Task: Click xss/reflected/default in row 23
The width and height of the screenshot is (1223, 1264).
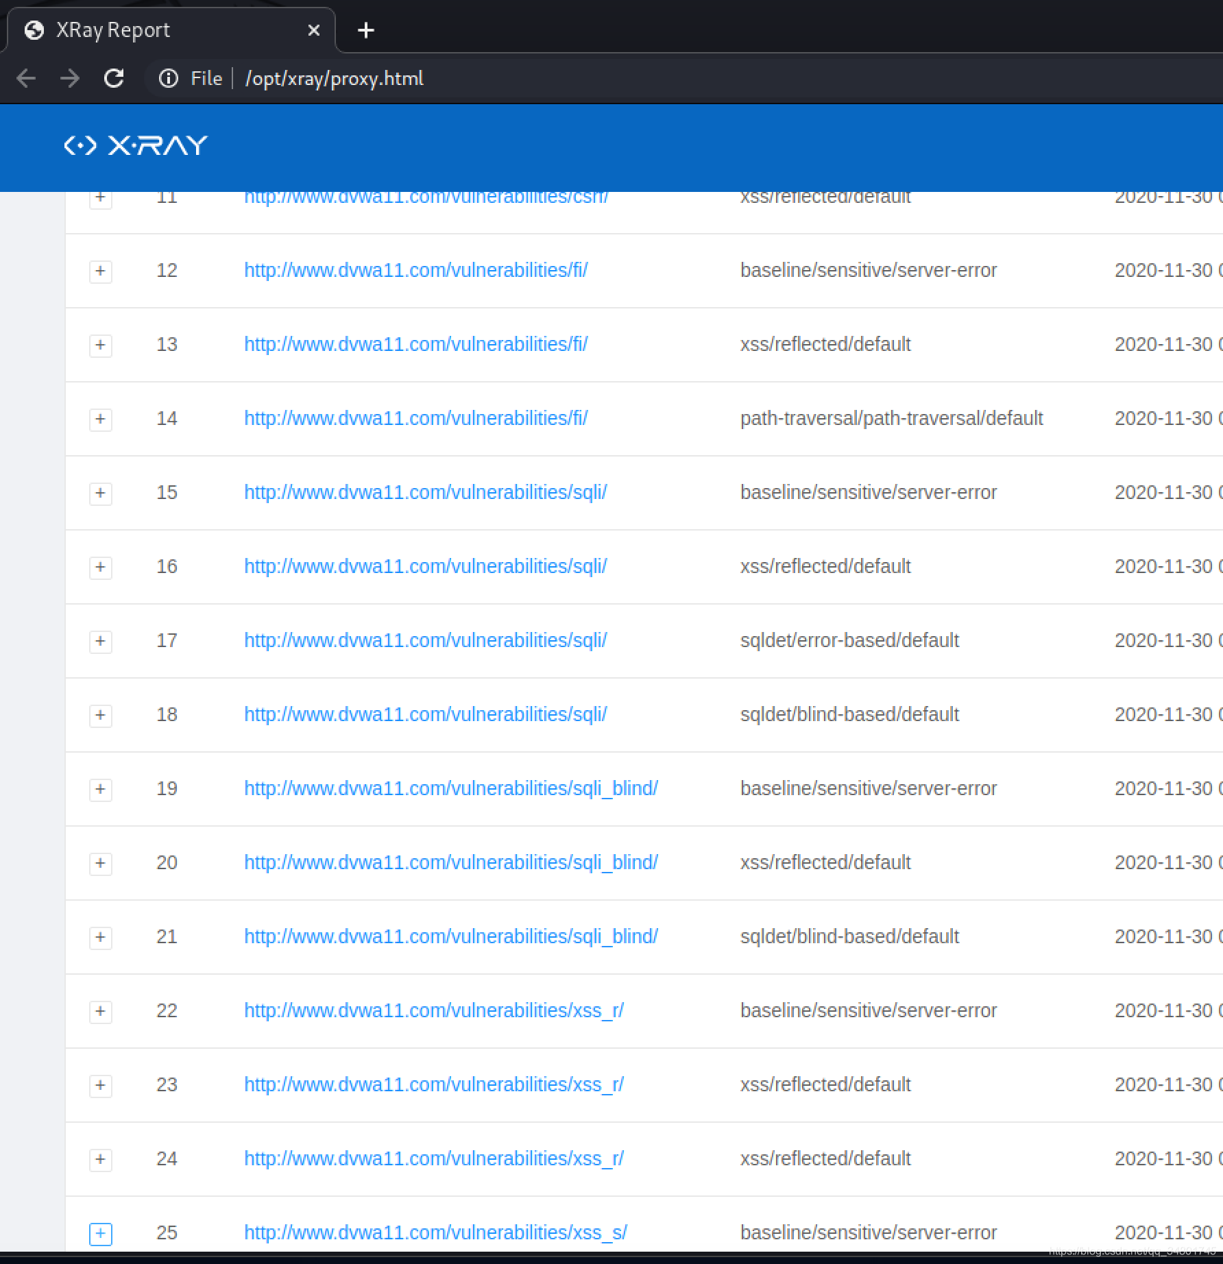Action: pyautogui.click(x=825, y=1084)
